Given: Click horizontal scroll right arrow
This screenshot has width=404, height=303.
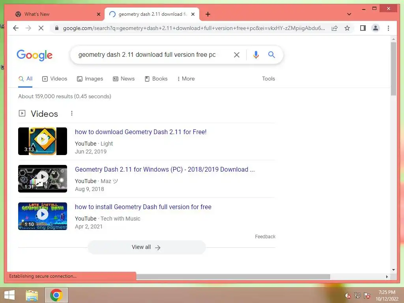Looking at the screenshot, I should point(387,277).
